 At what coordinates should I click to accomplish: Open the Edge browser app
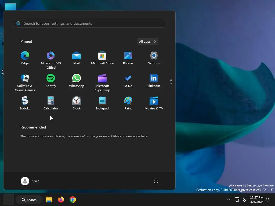[25, 58]
